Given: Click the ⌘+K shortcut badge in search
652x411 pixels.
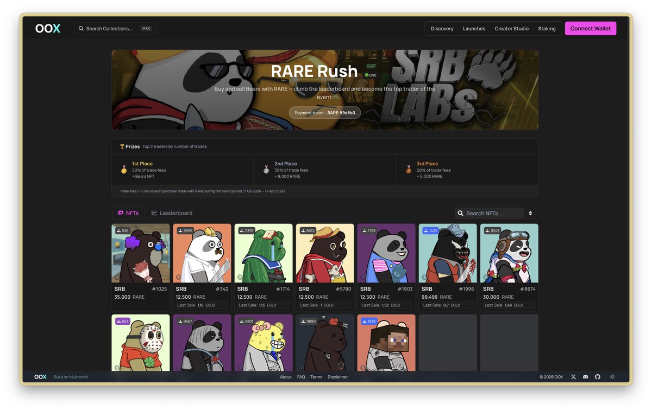Looking at the screenshot, I should coord(146,29).
